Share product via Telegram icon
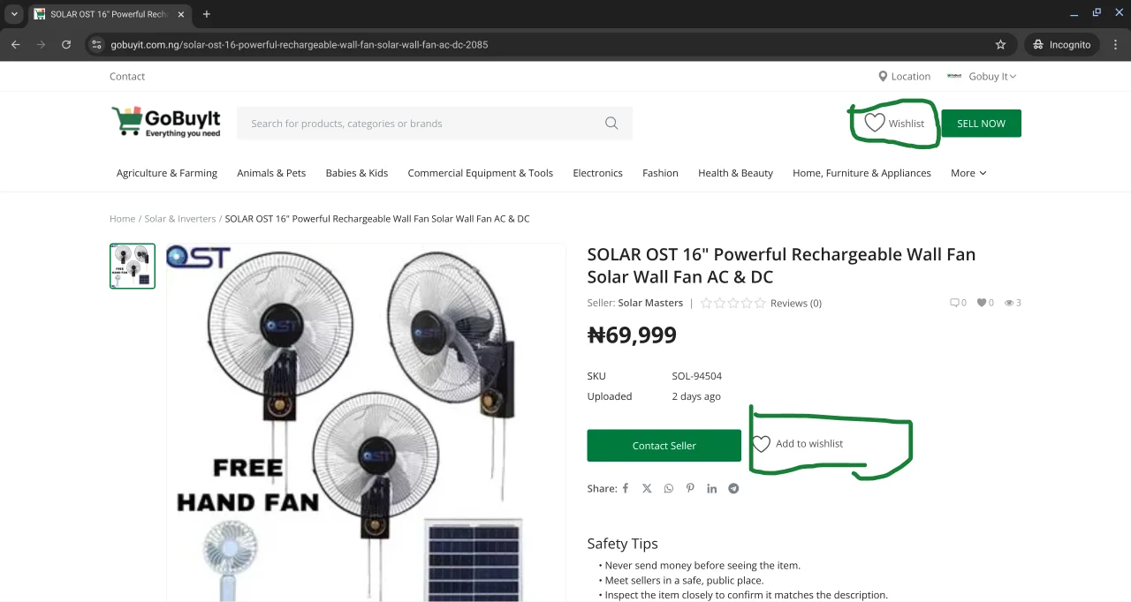 733,488
